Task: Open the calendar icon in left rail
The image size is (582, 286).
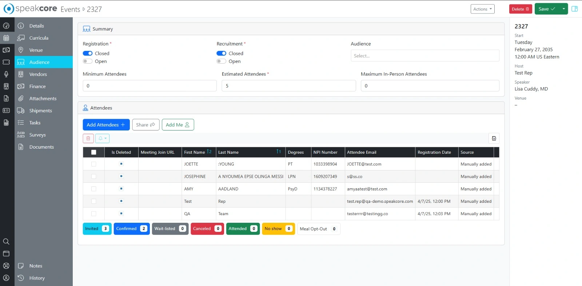Action: click(x=6, y=38)
